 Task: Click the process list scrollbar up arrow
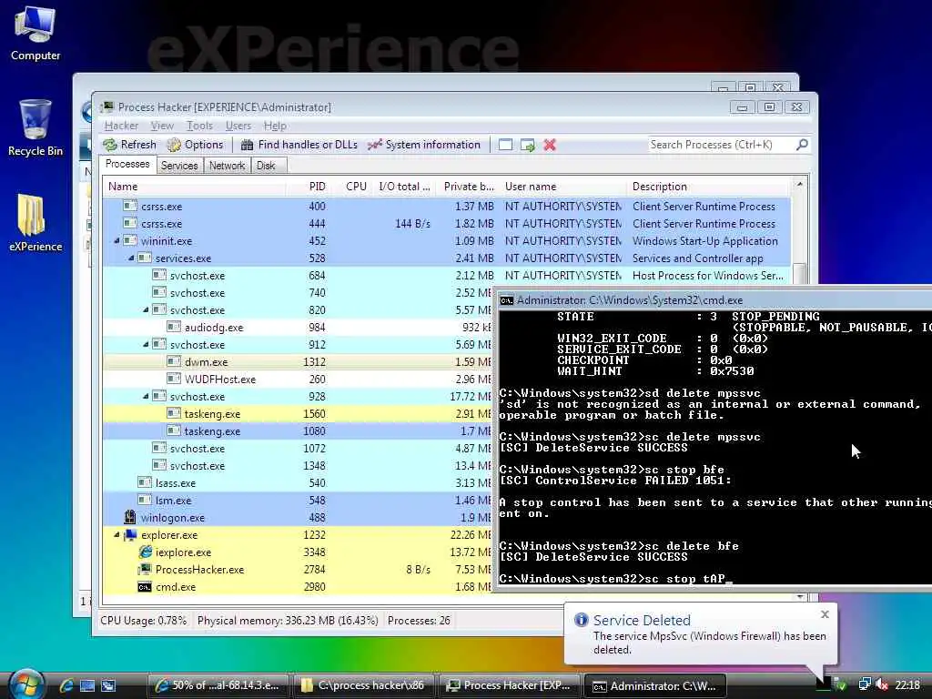coord(800,184)
